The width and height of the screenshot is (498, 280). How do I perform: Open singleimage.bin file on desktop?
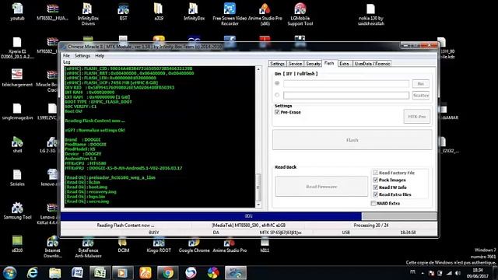point(17,112)
